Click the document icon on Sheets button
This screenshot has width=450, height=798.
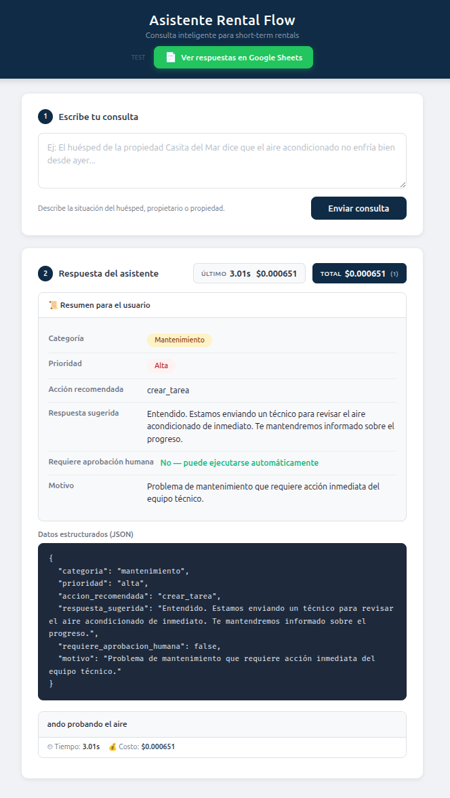tap(171, 58)
